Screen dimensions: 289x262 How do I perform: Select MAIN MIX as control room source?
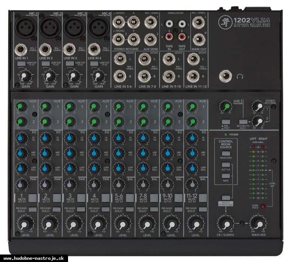226,153
